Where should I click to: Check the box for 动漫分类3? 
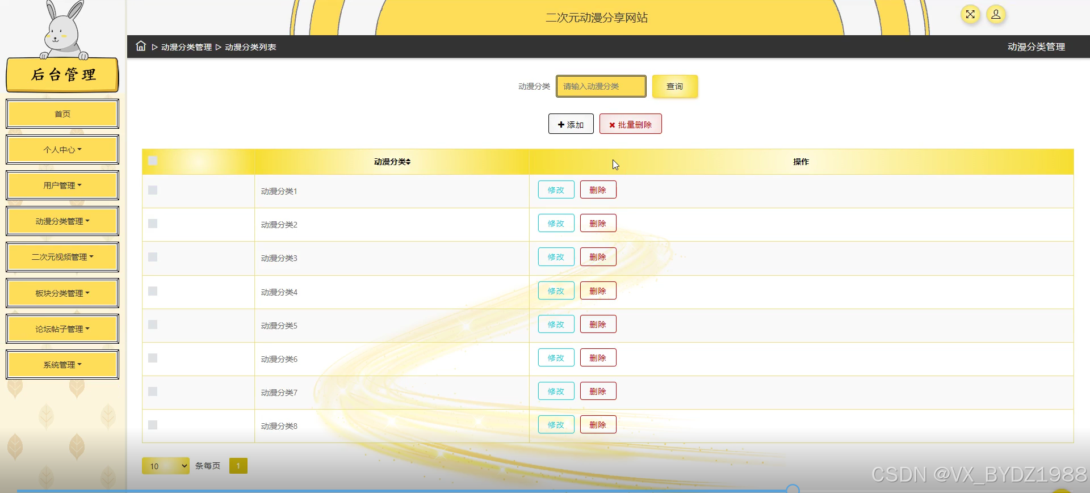coord(153,257)
